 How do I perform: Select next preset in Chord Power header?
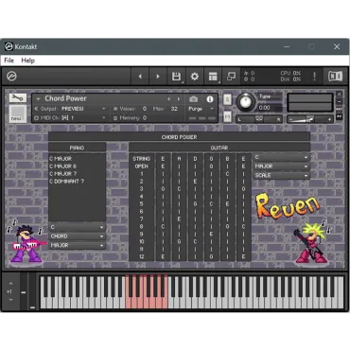(x=179, y=99)
